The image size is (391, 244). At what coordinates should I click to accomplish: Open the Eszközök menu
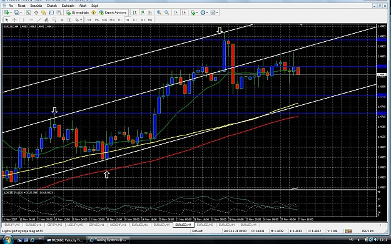(x=68, y=6)
